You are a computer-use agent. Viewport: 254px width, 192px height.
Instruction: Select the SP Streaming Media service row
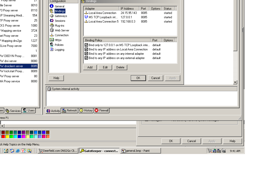click(x=19, y=15)
